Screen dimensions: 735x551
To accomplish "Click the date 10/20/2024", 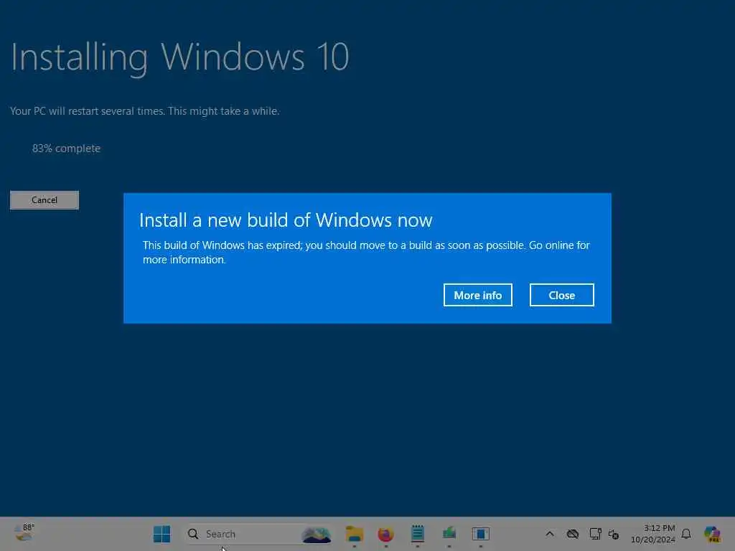I will coord(653,540).
